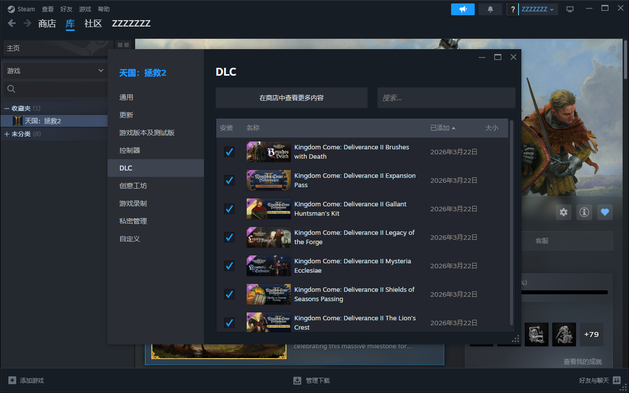629x393 pixels.
Task: Open the game info icon
Action: coord(584,212)
